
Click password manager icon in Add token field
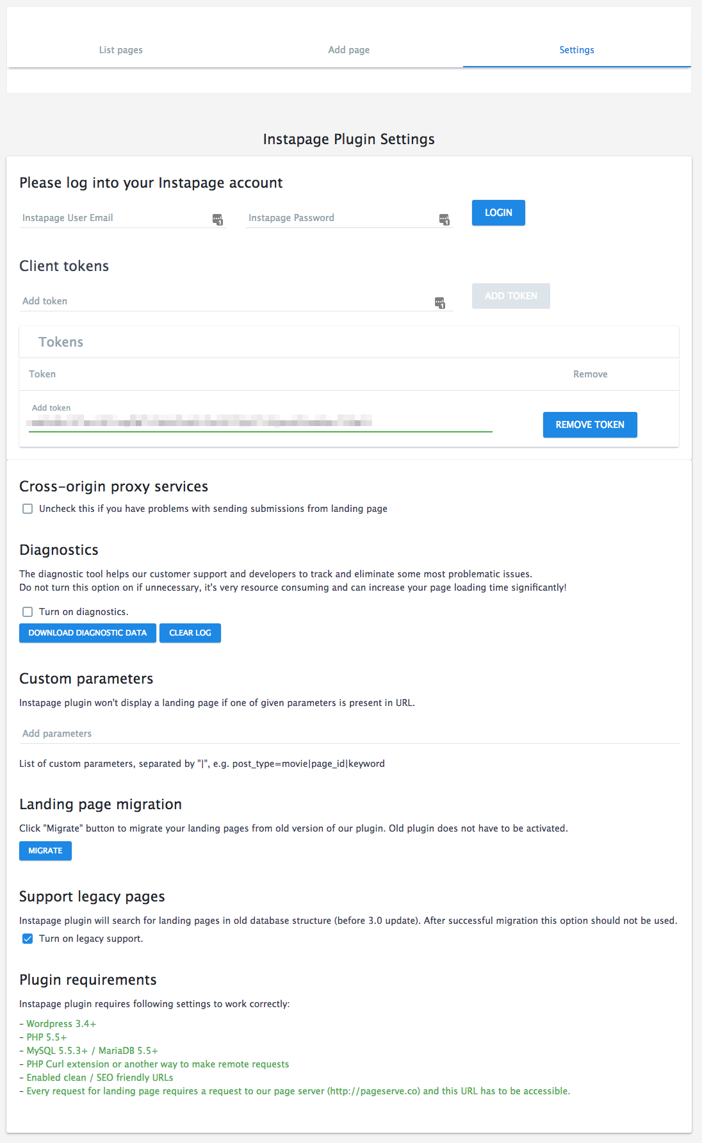coord(440,303)
